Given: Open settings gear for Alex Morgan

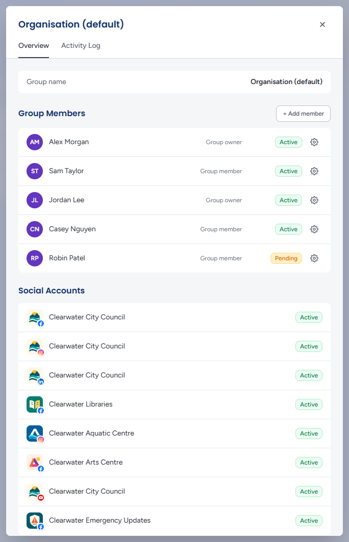Looking at the screenshot, I should (x=314, y=142).
